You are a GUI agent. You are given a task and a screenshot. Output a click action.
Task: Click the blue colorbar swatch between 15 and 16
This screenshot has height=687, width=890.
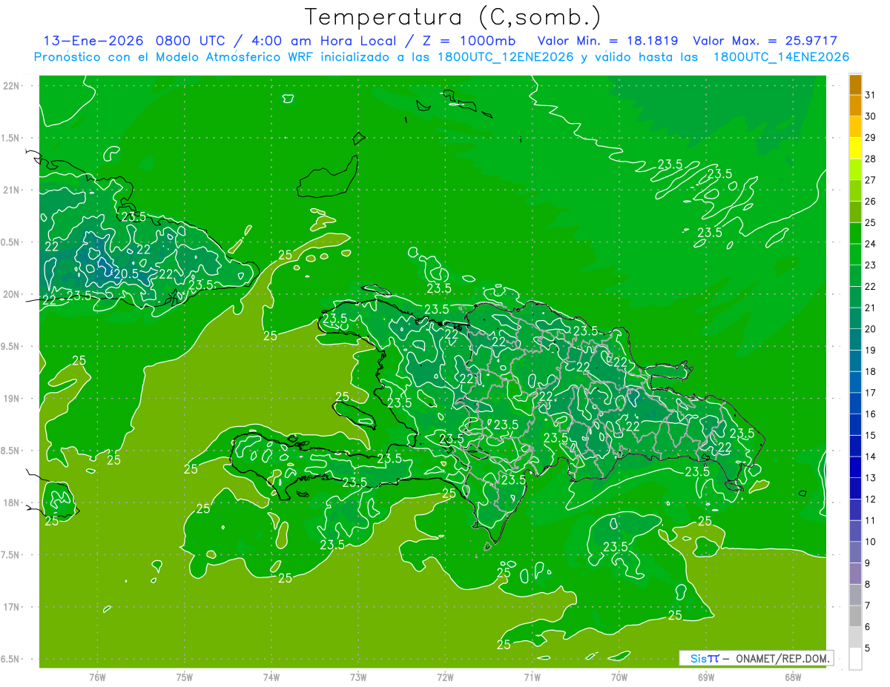point(855,425)
